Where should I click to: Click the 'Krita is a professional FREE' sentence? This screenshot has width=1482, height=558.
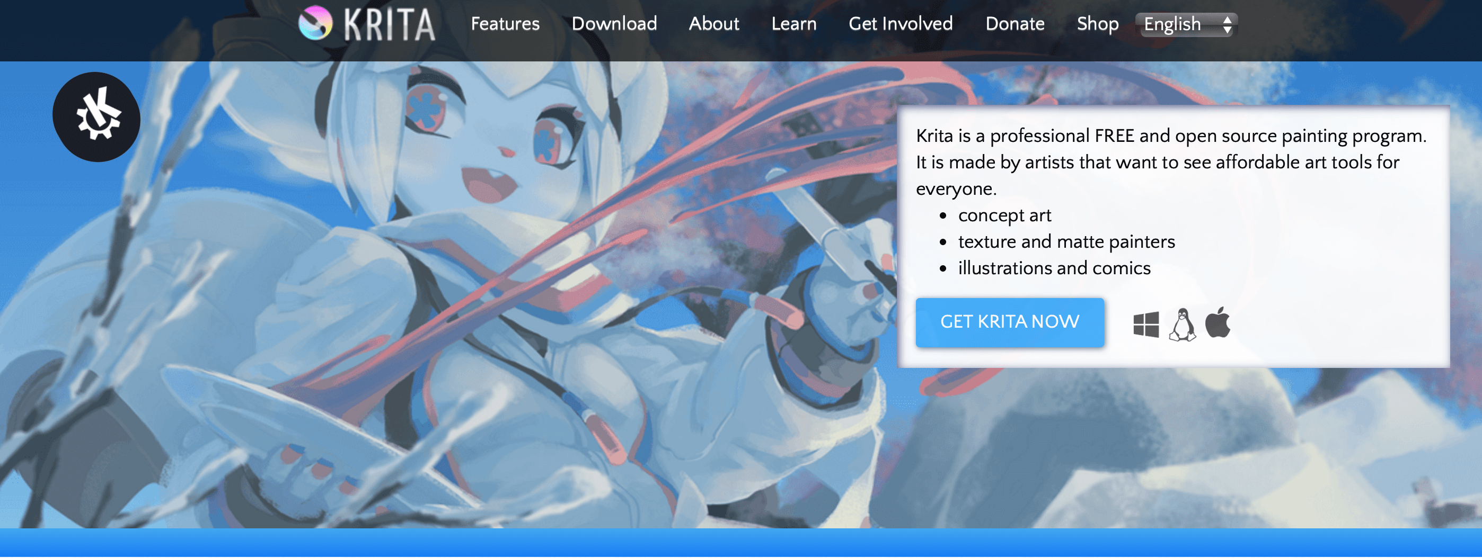pyautogui.click(x=1171, y=136)
